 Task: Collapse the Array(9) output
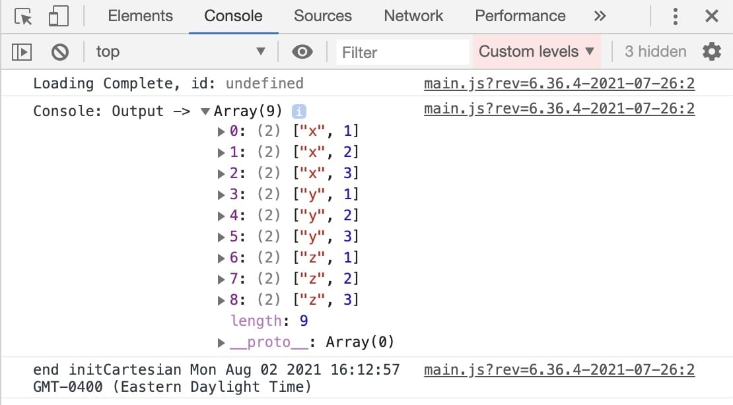pyautogui.click(x=205, y=111)
